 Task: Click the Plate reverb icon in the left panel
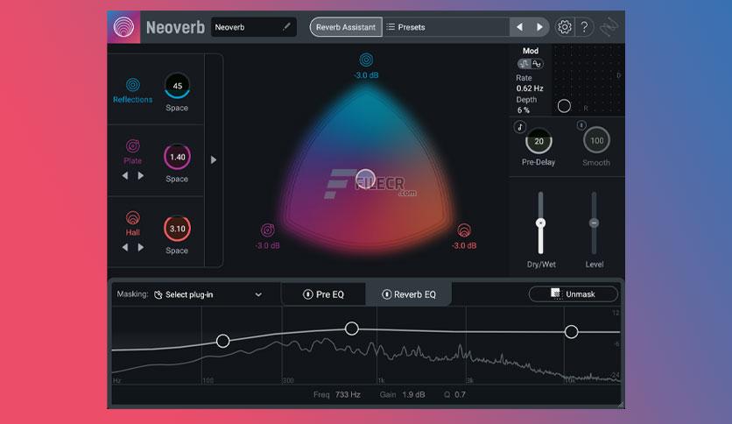132,146
